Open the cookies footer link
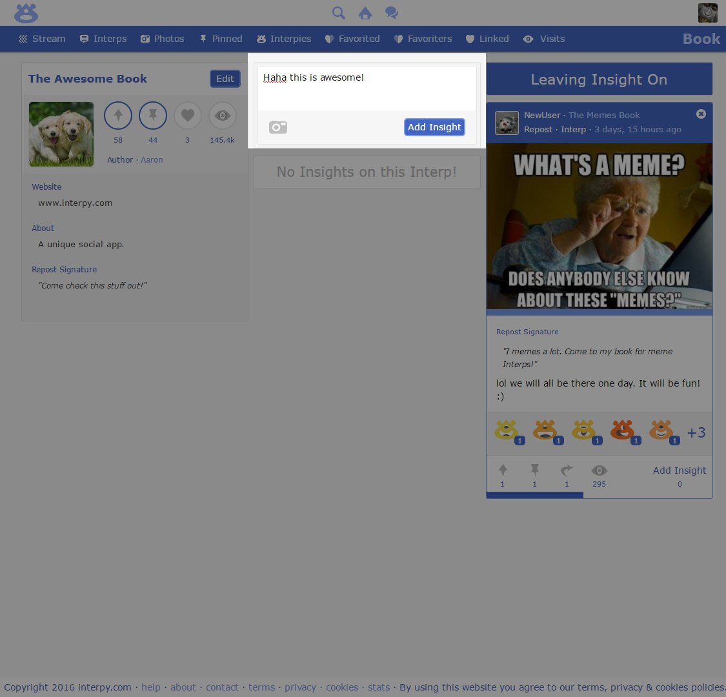The height and width of the screenshot is (697, 726). [341, 687]
